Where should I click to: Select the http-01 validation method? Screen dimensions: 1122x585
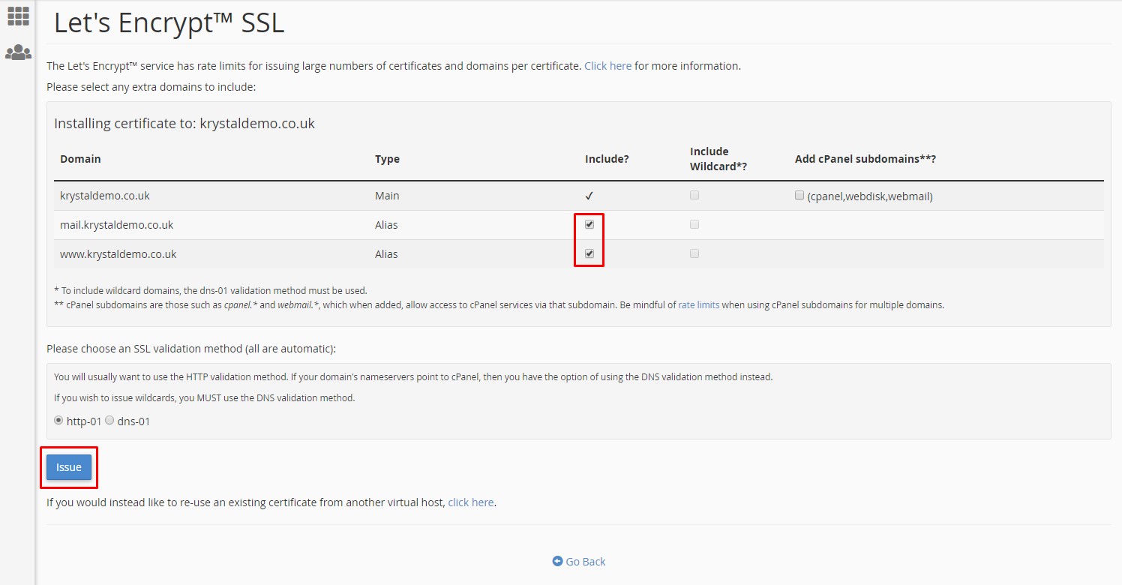pos(58,420)
